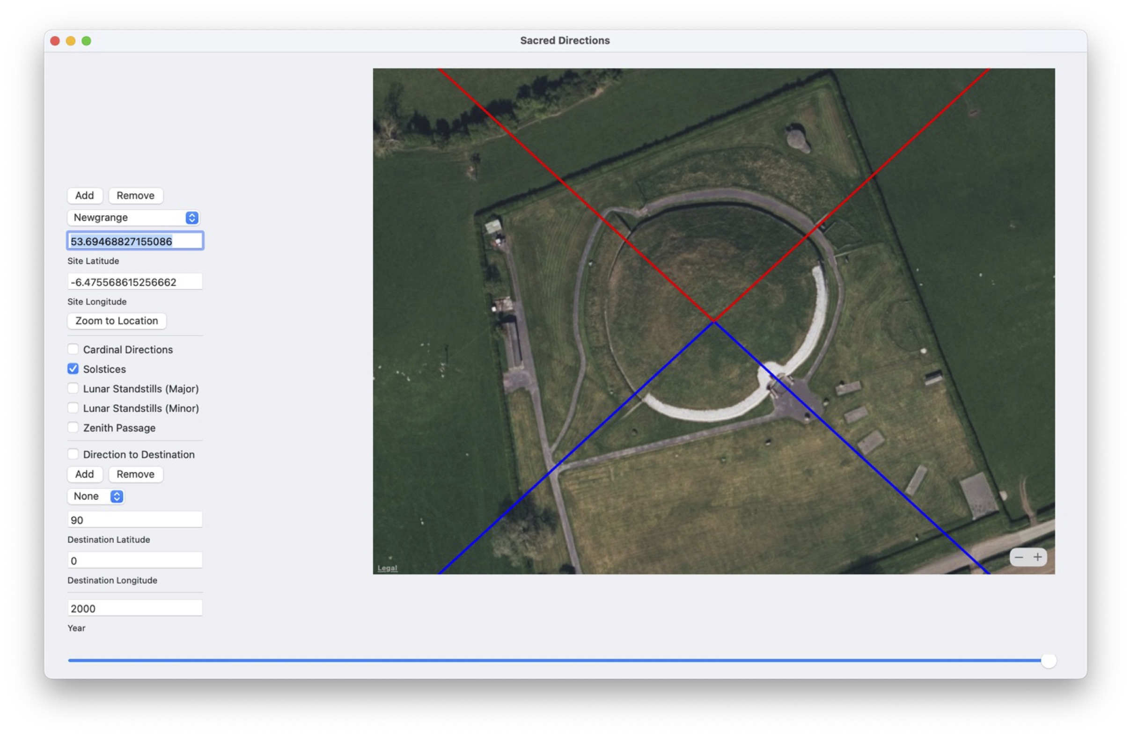Click the yellow minimize window button

(x=71, y=41)
